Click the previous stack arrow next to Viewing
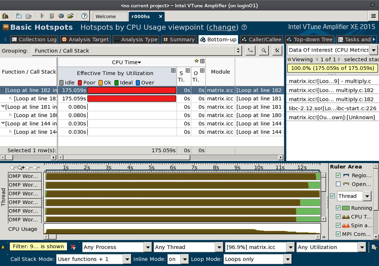Image resolution: width=379 pixels, height=266 pixels. tap(317, 59)
